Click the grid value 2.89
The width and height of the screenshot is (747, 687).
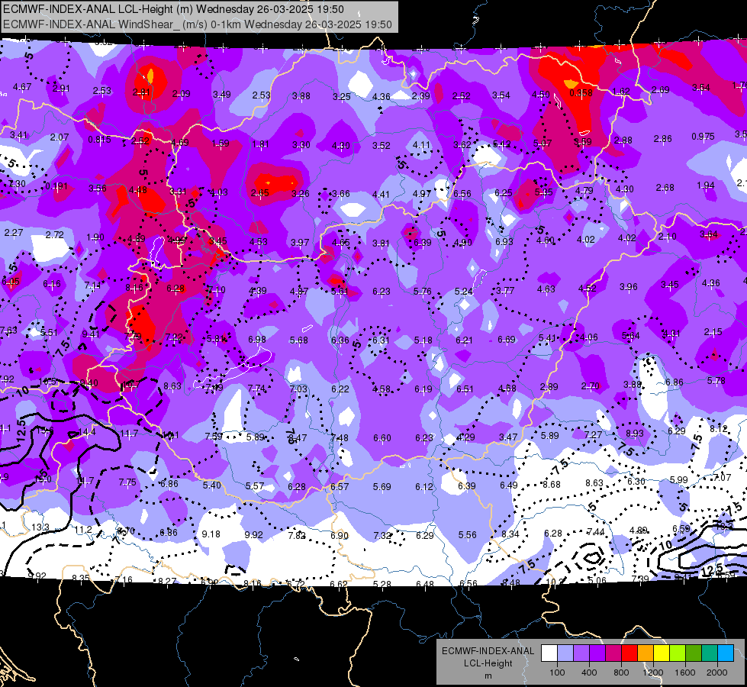(549, 387)
